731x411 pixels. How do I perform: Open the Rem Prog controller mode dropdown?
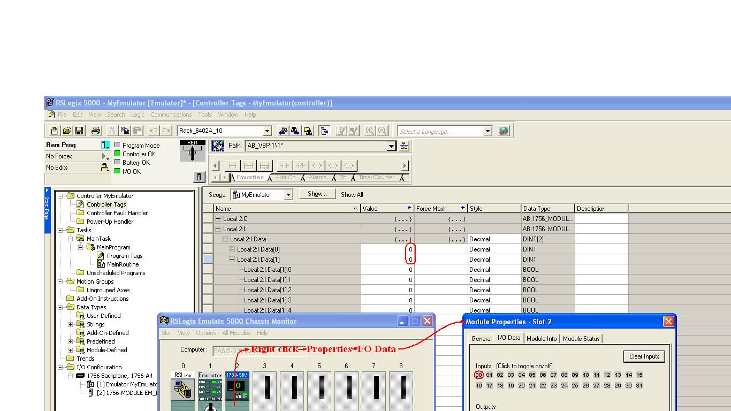pyautogui.click(x=105, y=145)
